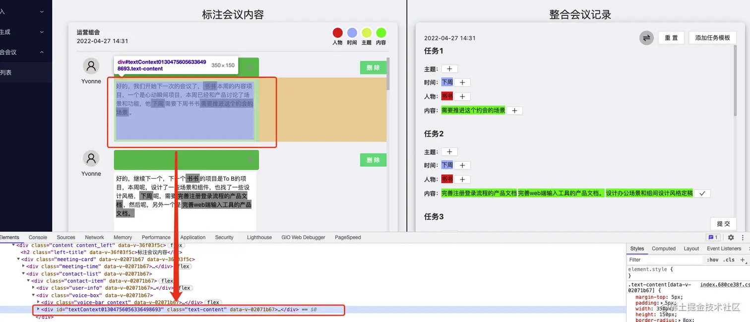This screenshot has width=750, height=322.
Task: Click the flex badge beside meeting-time div
Action: point(184,266)
